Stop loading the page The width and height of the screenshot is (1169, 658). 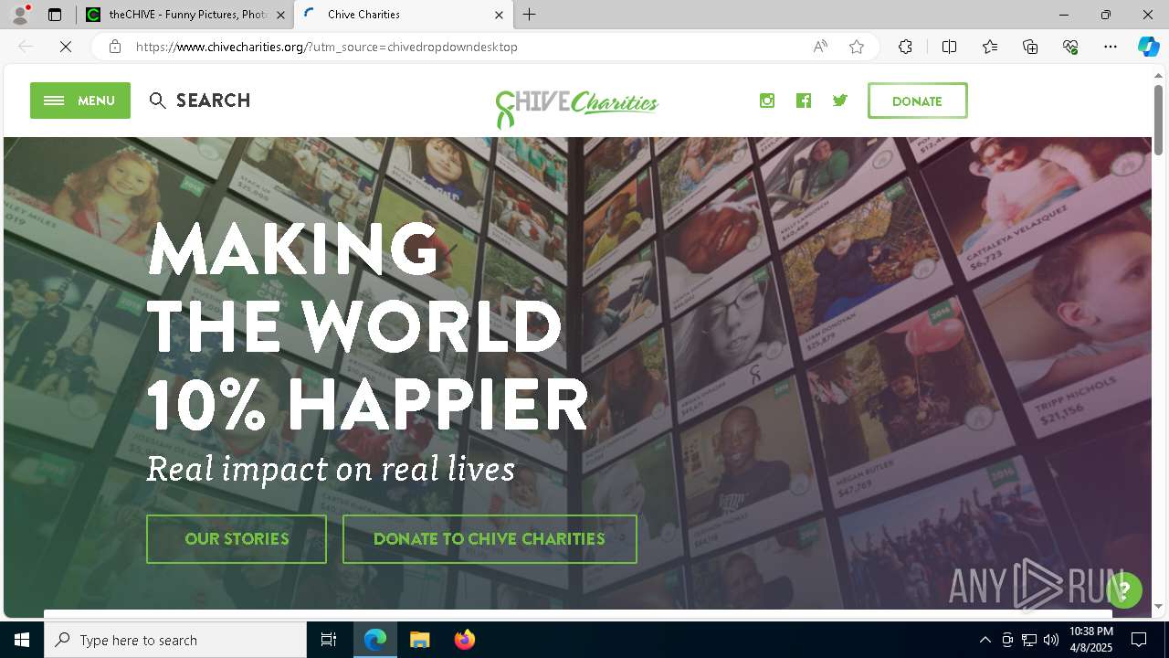pyautogui.click(x=66, y=47)
